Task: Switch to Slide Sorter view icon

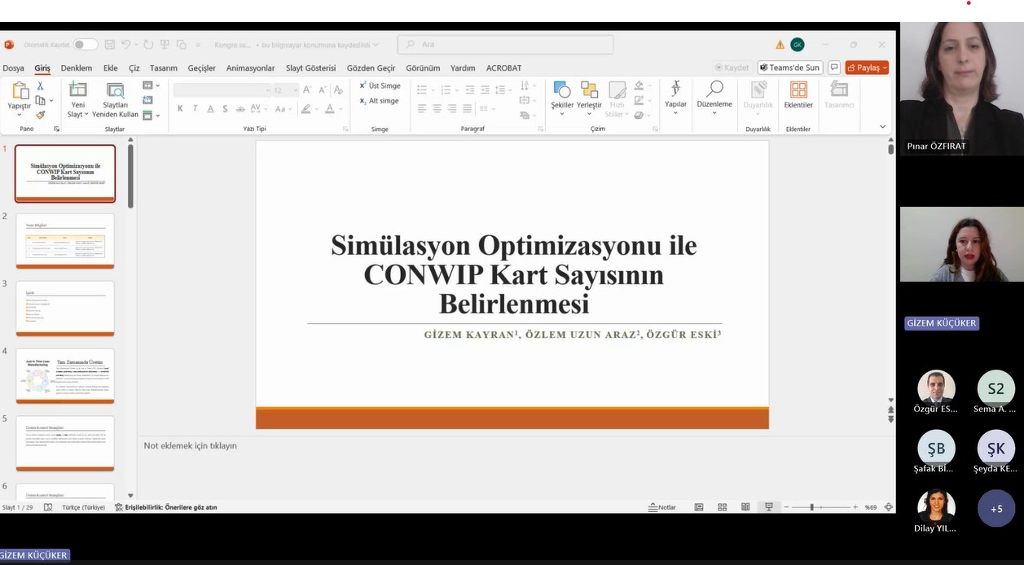Action: click(722, 507)
